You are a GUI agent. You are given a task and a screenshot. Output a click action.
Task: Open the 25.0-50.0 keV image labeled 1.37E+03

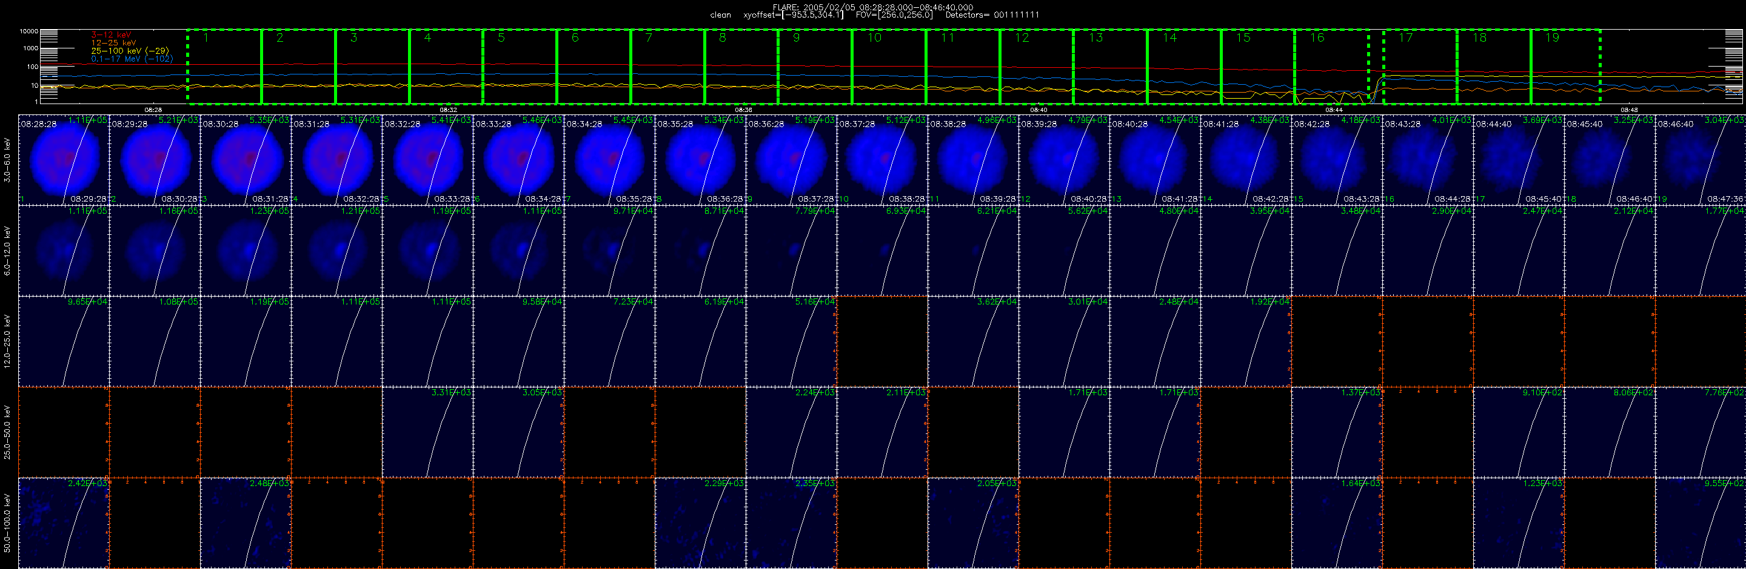pos(1337,432)
